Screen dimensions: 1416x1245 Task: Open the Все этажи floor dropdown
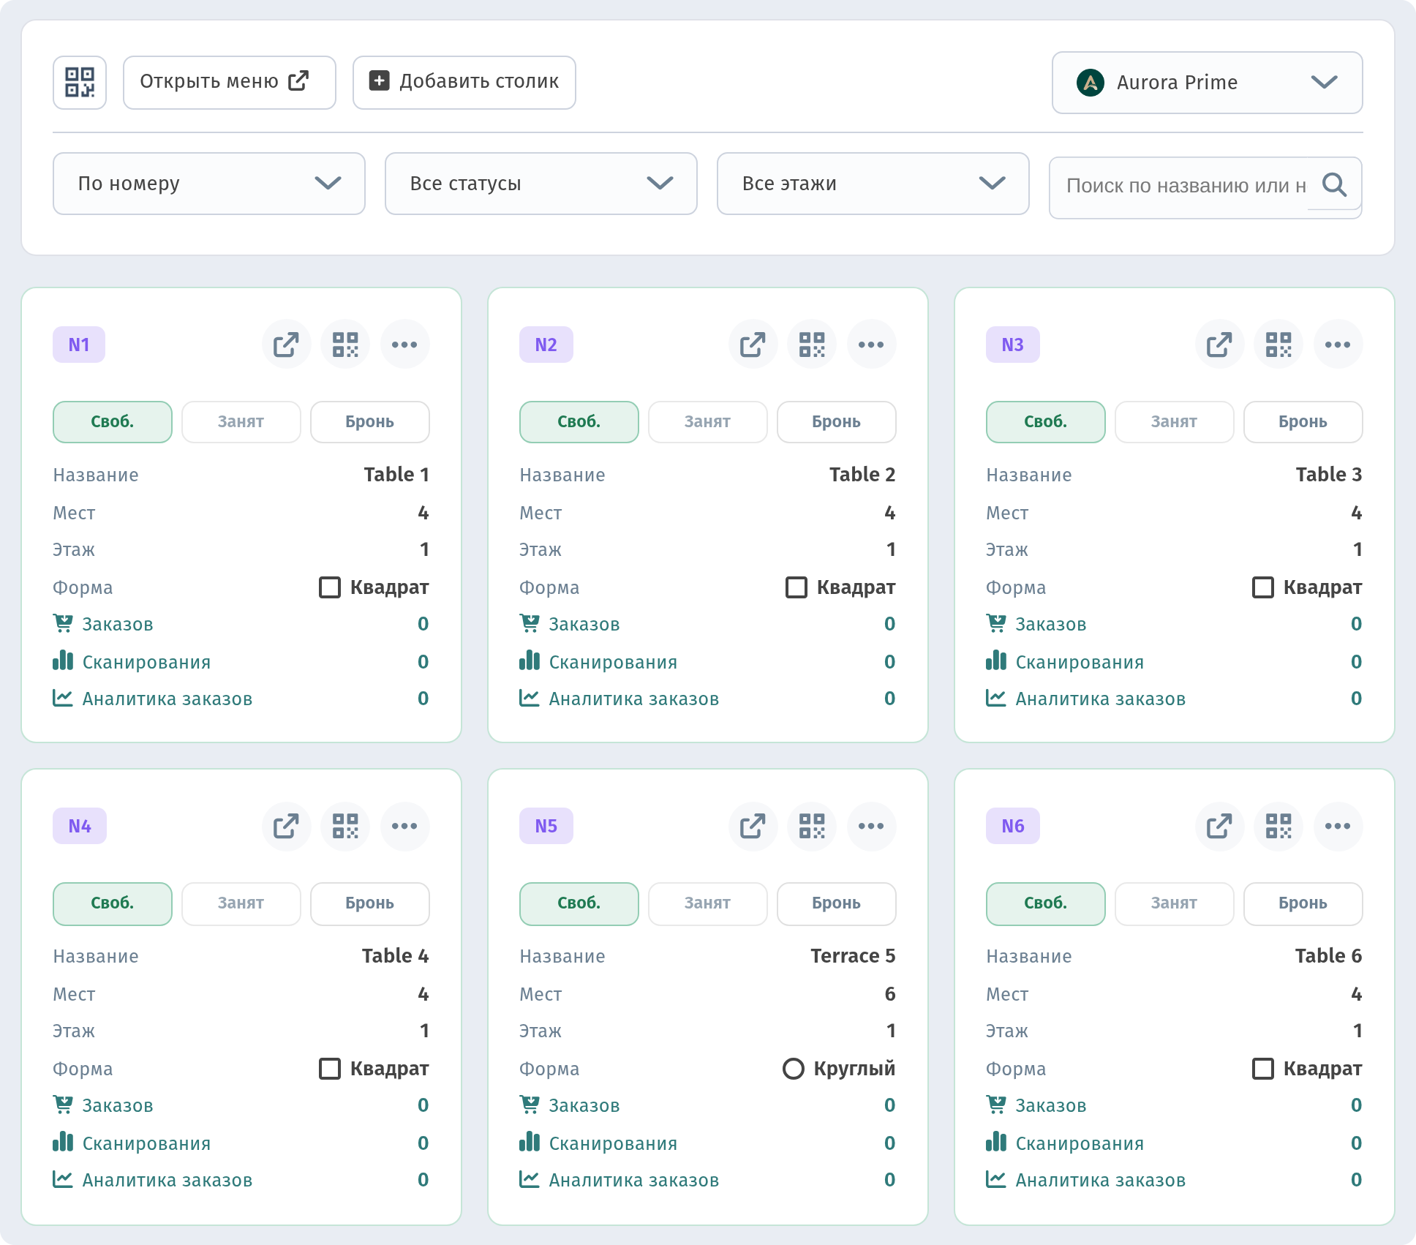coord(873,184)
